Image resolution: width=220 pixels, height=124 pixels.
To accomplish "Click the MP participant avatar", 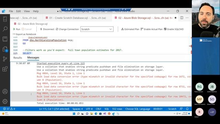I will pyautogui.click(x=199, y=99).
